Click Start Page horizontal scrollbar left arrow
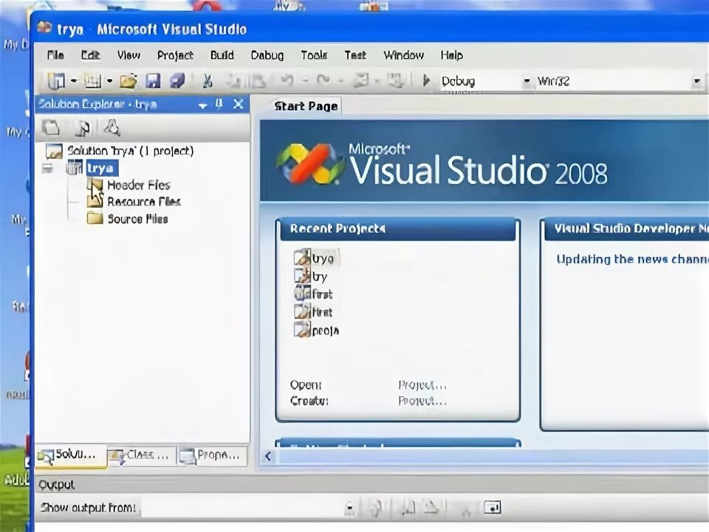The image size is (709, 532). pyautogui.click(x=267, y=456)
